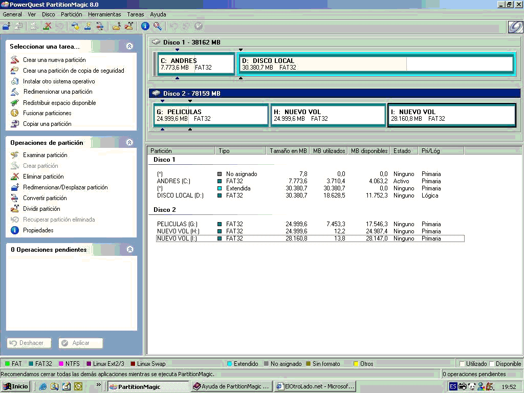
Task: Select the DISCO LOCAL (D:) list row
Action: point(310,195)
